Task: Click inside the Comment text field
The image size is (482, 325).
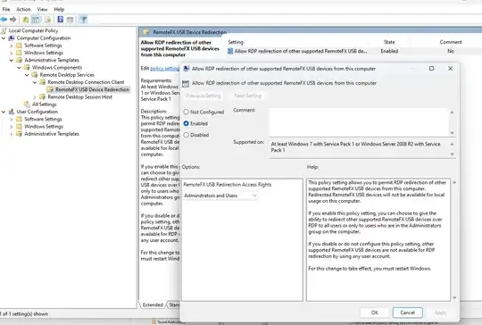Action: [359, 122]
